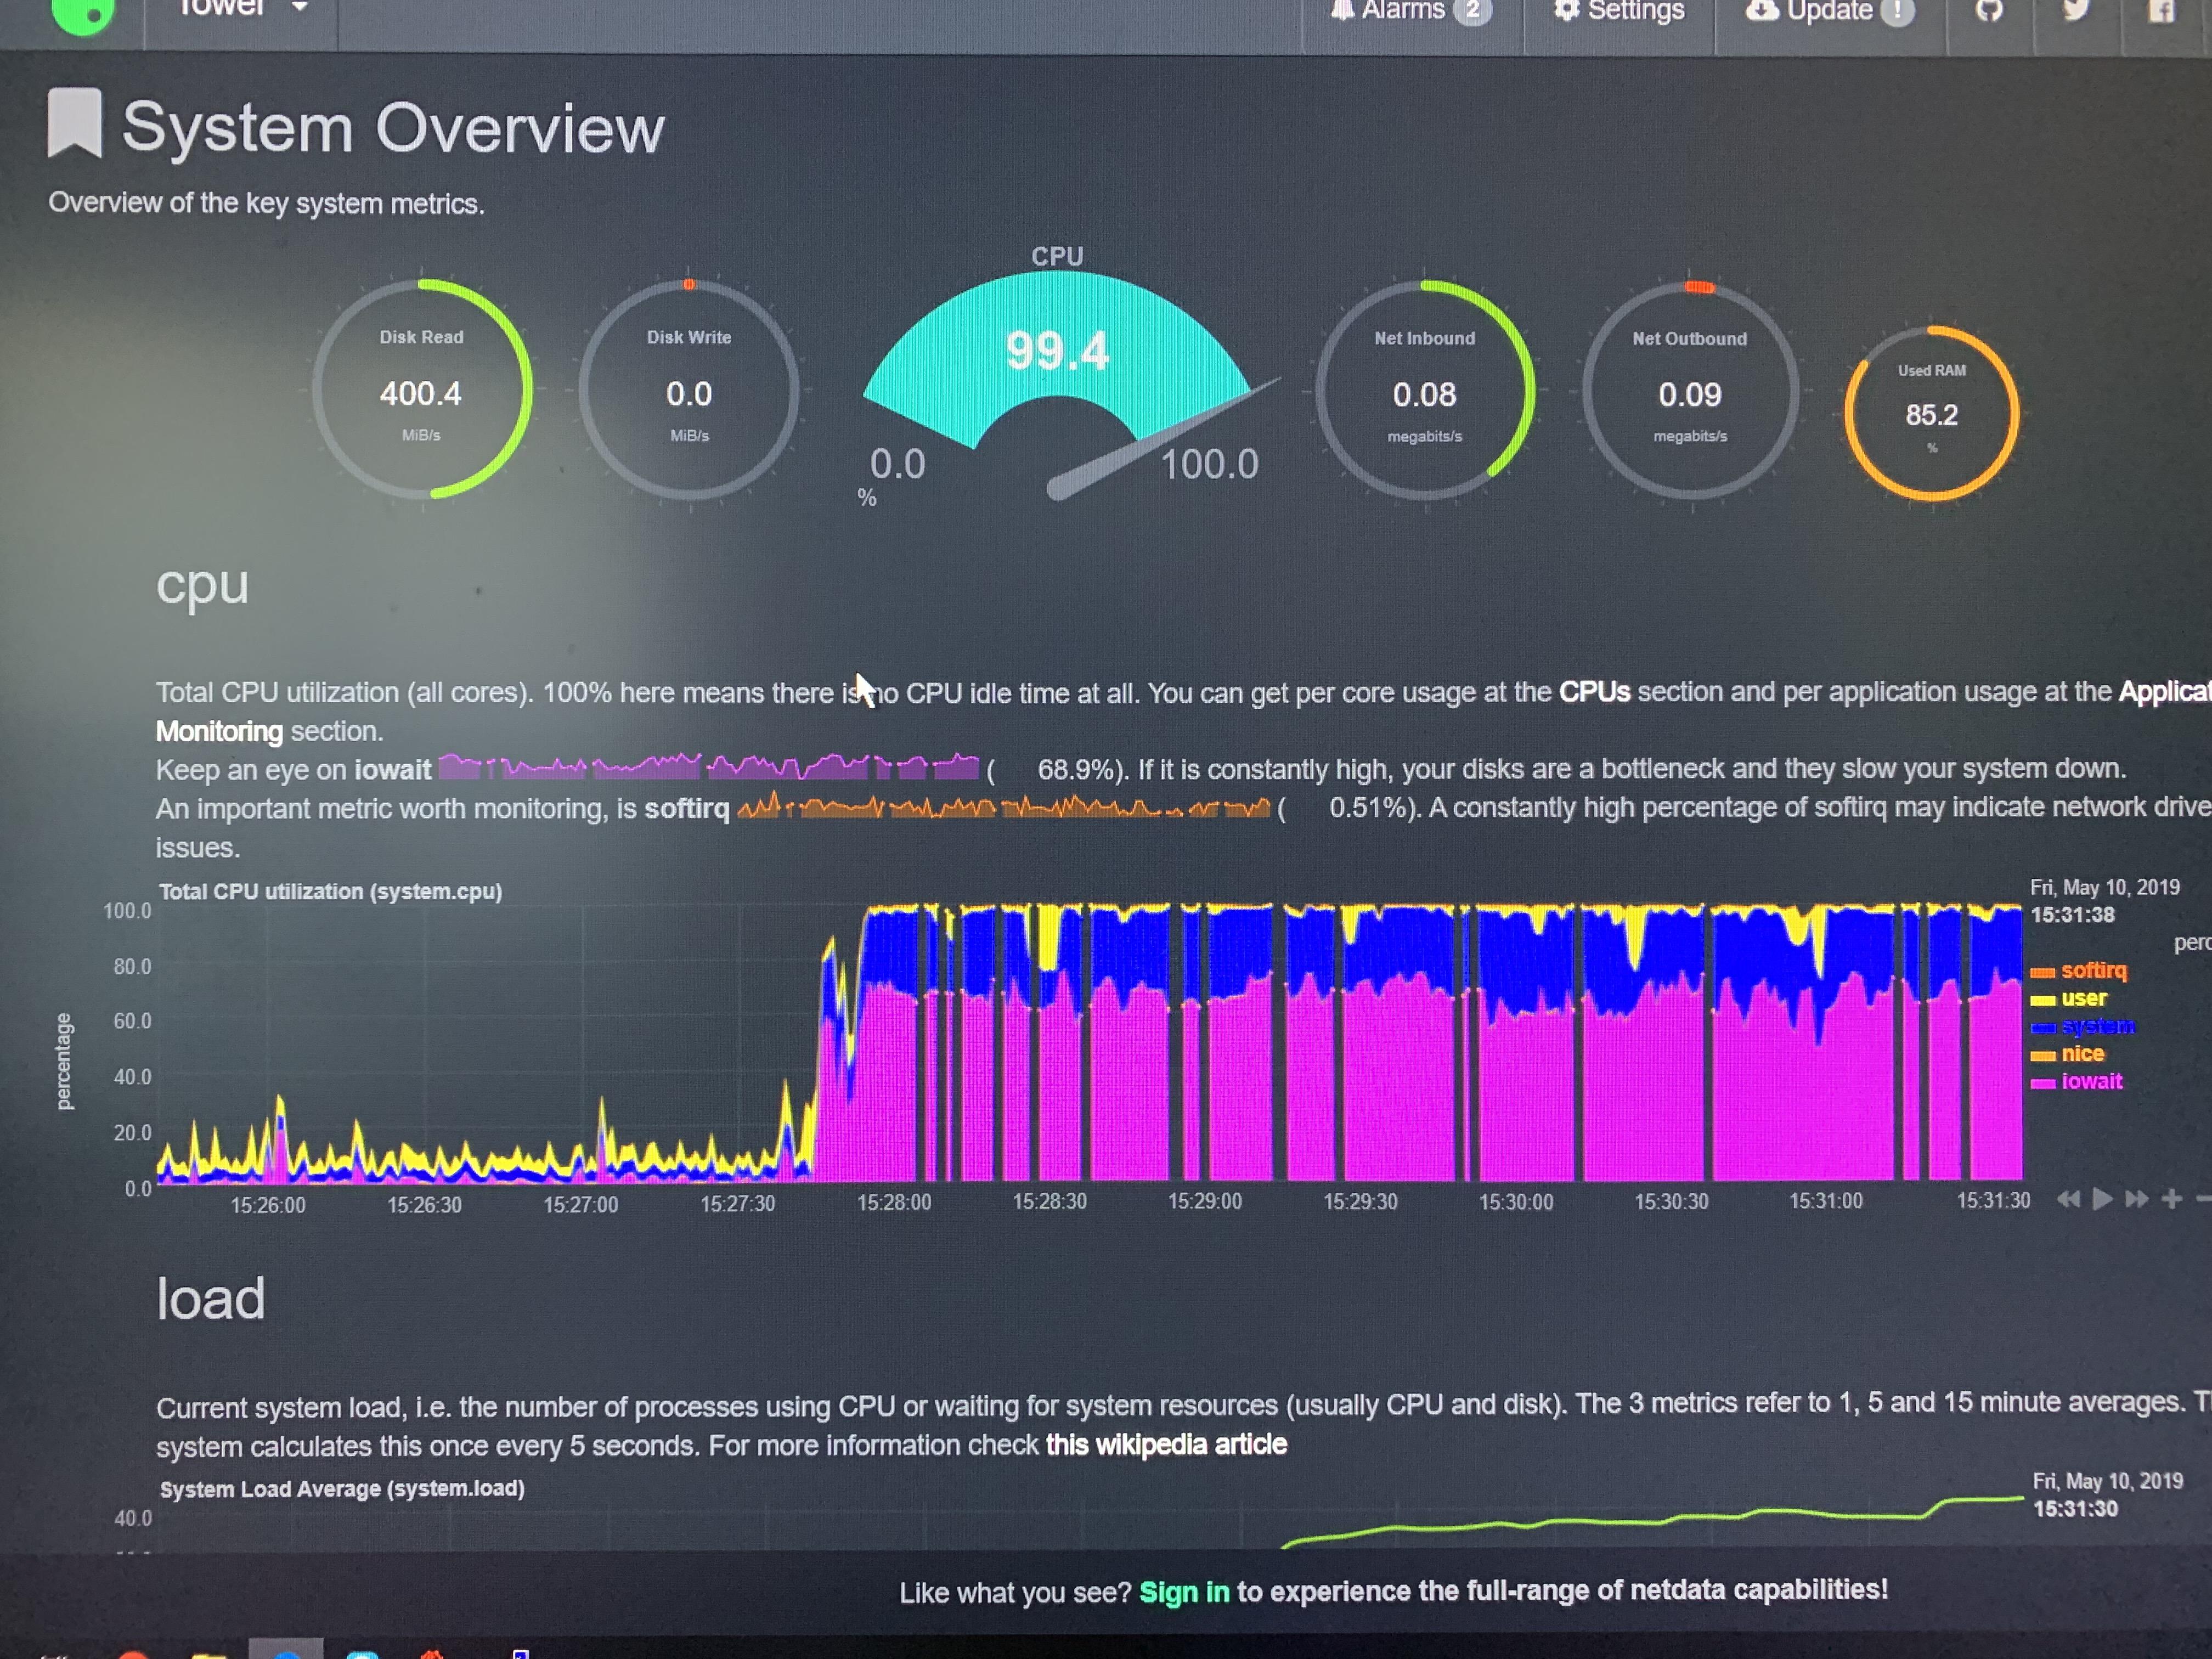Image resolution: width=2212 pixels, height=1659 pixels.
Task: Open the GitHub icon link
Action: (x=1989, y=10)
